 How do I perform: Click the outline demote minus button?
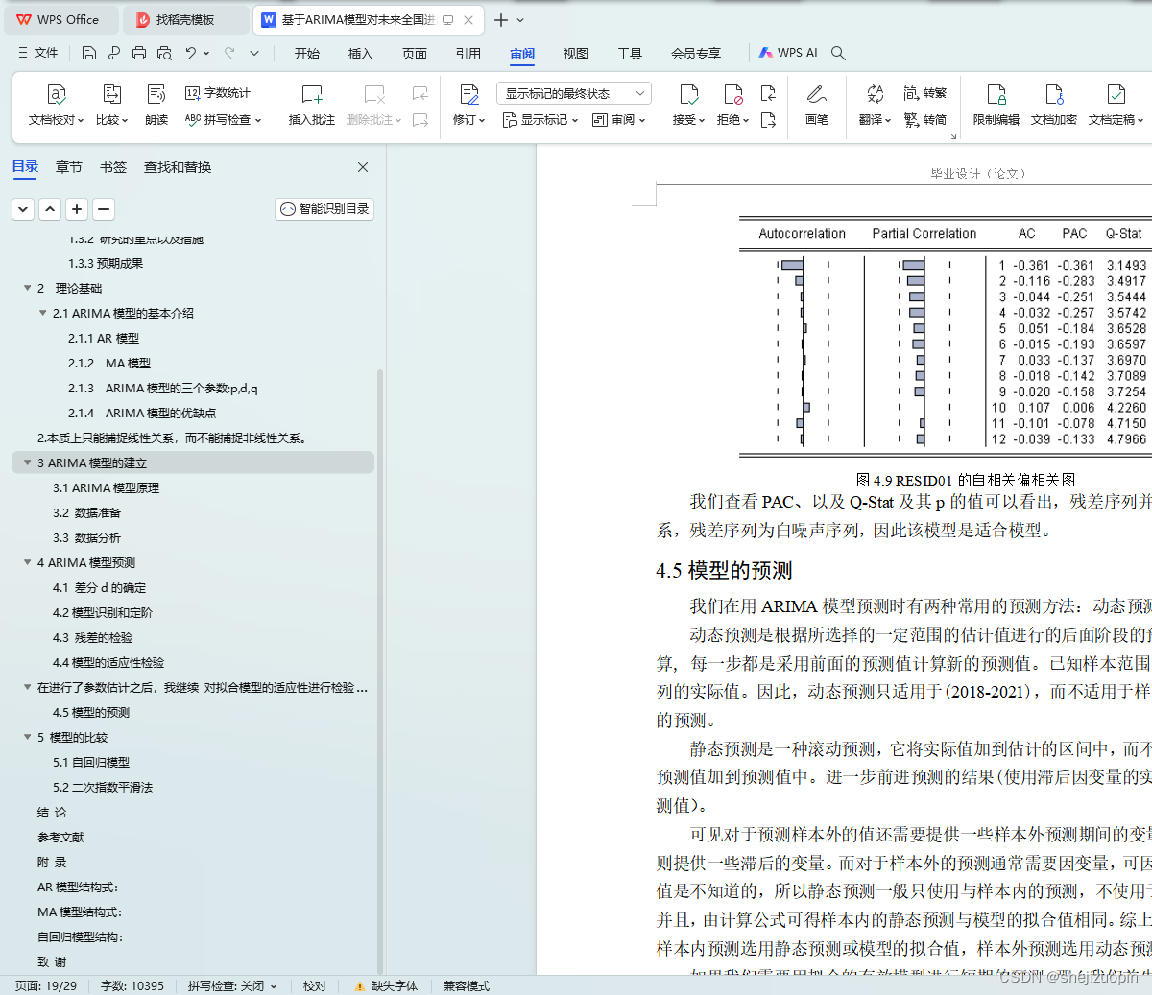(x=104, y=208)
